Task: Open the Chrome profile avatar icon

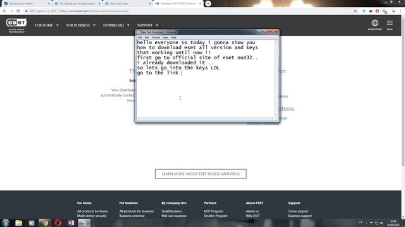Action: point(394,11)
